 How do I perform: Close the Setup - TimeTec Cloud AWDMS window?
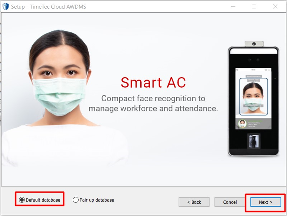(275, 6)
